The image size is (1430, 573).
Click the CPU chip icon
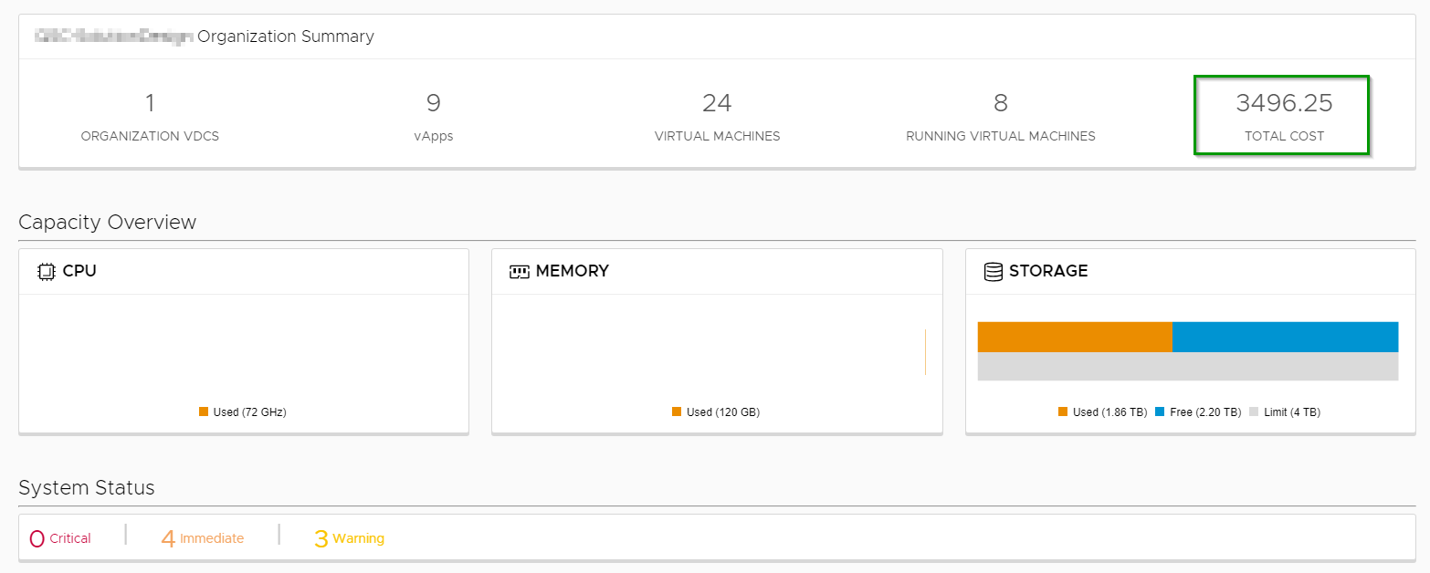coord(46,272)
